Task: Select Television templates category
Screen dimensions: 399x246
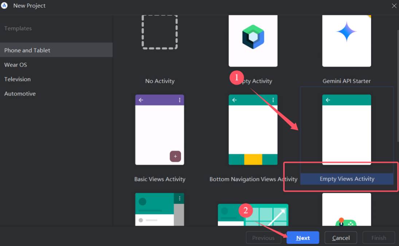Action: 56,79
